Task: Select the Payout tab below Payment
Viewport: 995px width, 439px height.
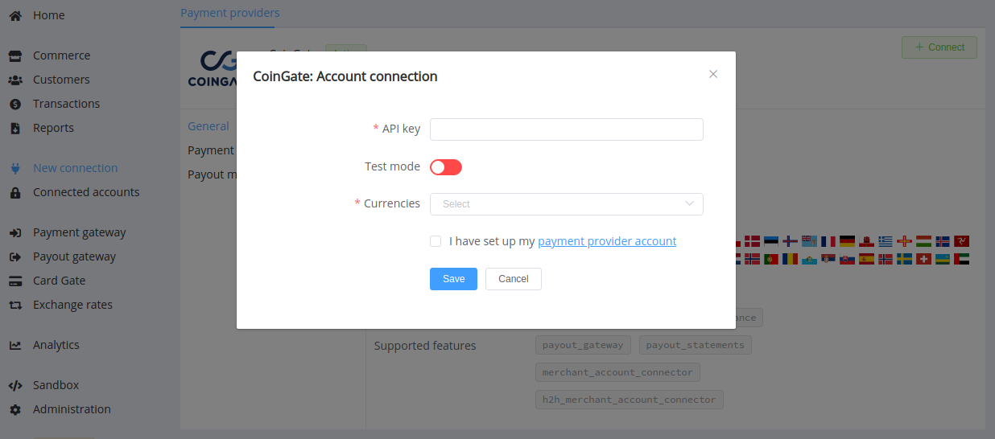Action: 212,174
